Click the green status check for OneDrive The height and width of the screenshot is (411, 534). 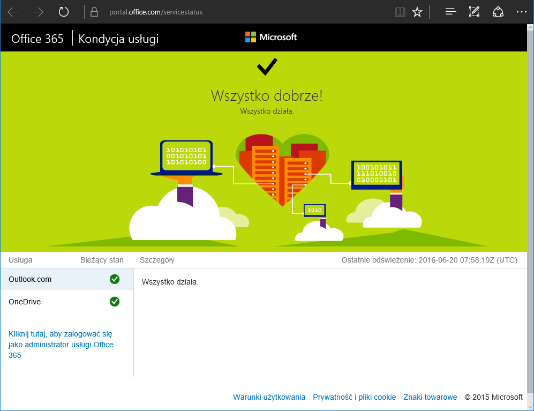pyautogui.click(x=115, y=302)
